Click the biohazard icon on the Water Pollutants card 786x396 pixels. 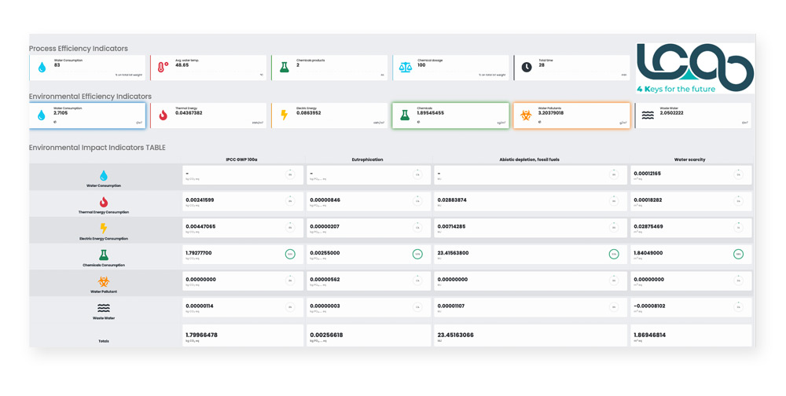pyautogui.click(x=526, y=115)
